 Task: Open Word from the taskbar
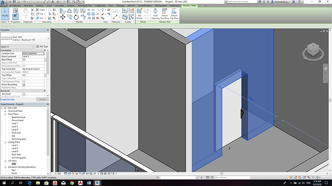(x=89, y=183)
